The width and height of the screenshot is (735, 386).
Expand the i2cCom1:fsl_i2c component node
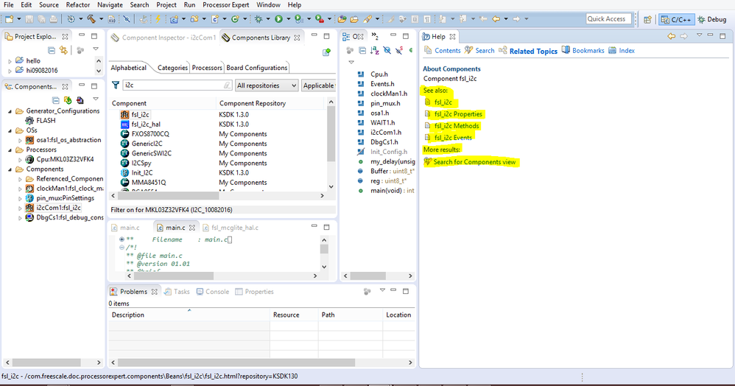[x=20, y=208]
